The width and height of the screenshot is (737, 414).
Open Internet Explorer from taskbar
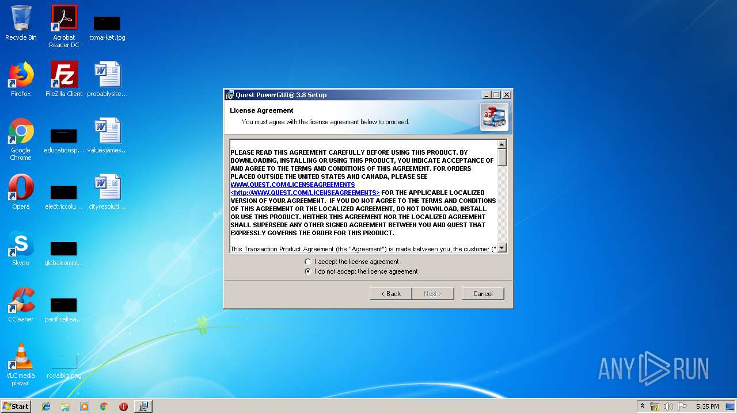click(x=46, y=407)
